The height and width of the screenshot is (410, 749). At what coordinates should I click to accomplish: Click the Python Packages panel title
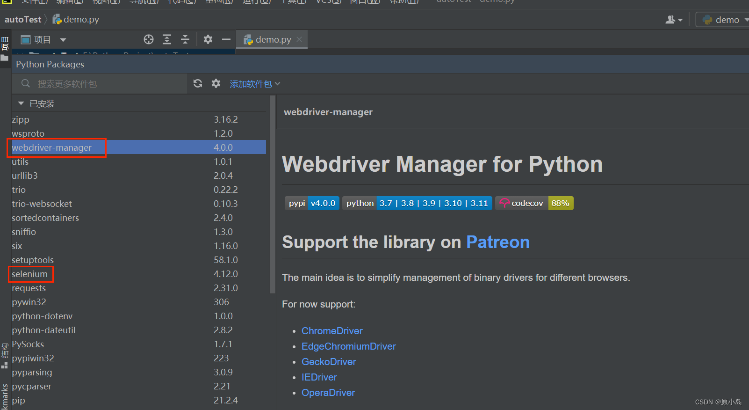(x=50, y=64)
